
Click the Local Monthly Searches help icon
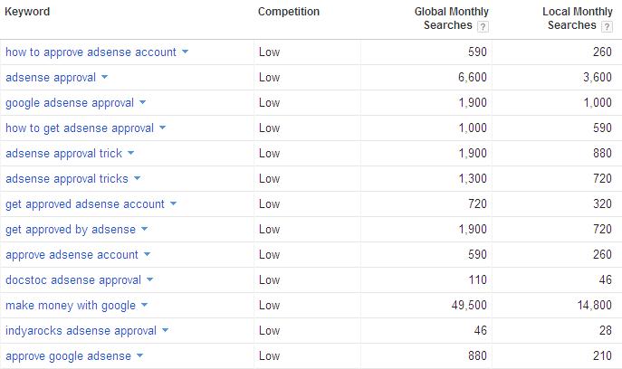tap(607, 26)
